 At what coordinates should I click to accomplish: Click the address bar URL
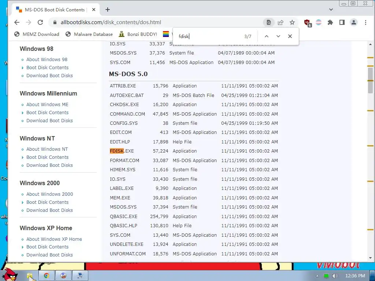click(111, 22)
